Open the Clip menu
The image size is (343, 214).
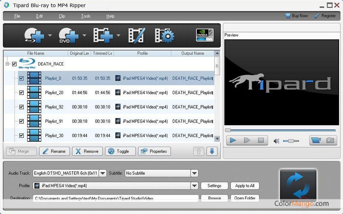(x=62, y=16)
